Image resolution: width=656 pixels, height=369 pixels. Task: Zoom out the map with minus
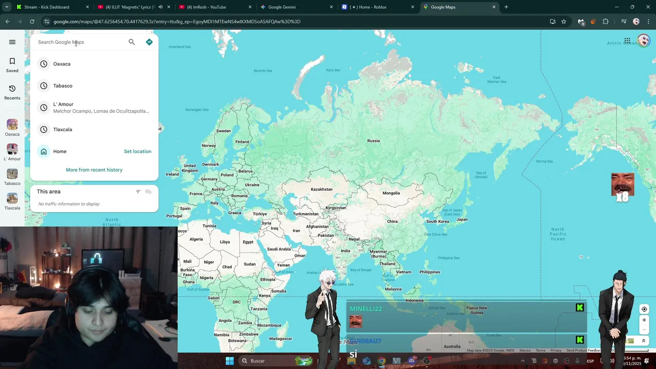point(644,329)
